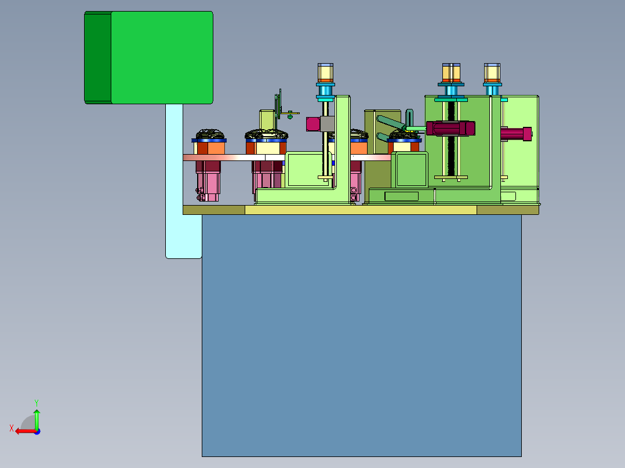Select the dark green side face of control box
Screen dimensions: 625x468
97,58
